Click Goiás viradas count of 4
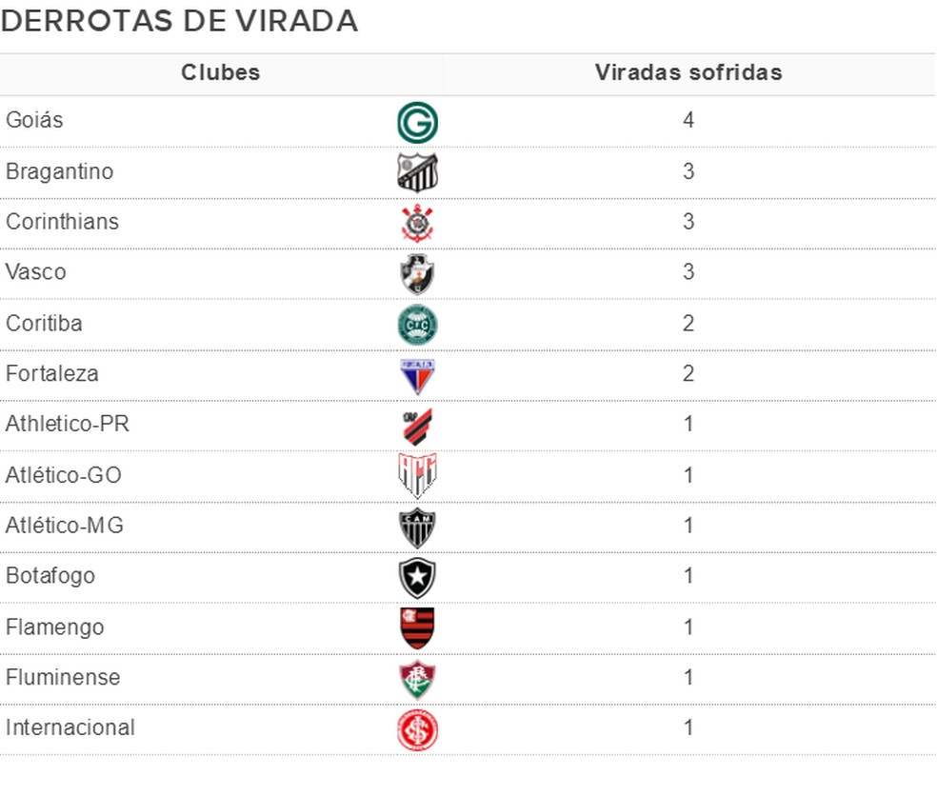The height and width of the screenshot is (796, 937). point(688,122)
